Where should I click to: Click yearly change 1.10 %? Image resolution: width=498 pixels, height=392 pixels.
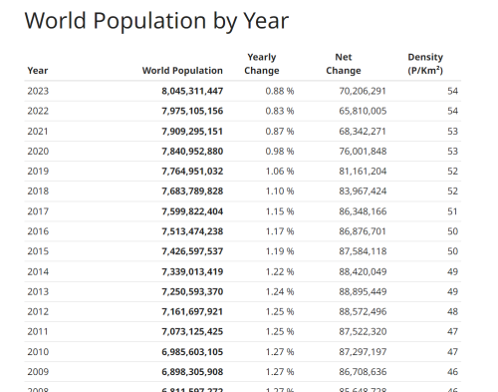[280, 192]
